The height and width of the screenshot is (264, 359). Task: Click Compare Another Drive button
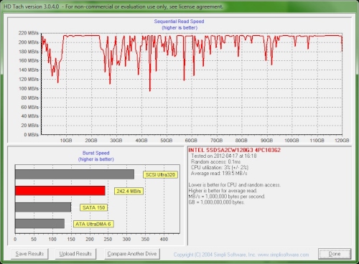[x=132, y=254]
